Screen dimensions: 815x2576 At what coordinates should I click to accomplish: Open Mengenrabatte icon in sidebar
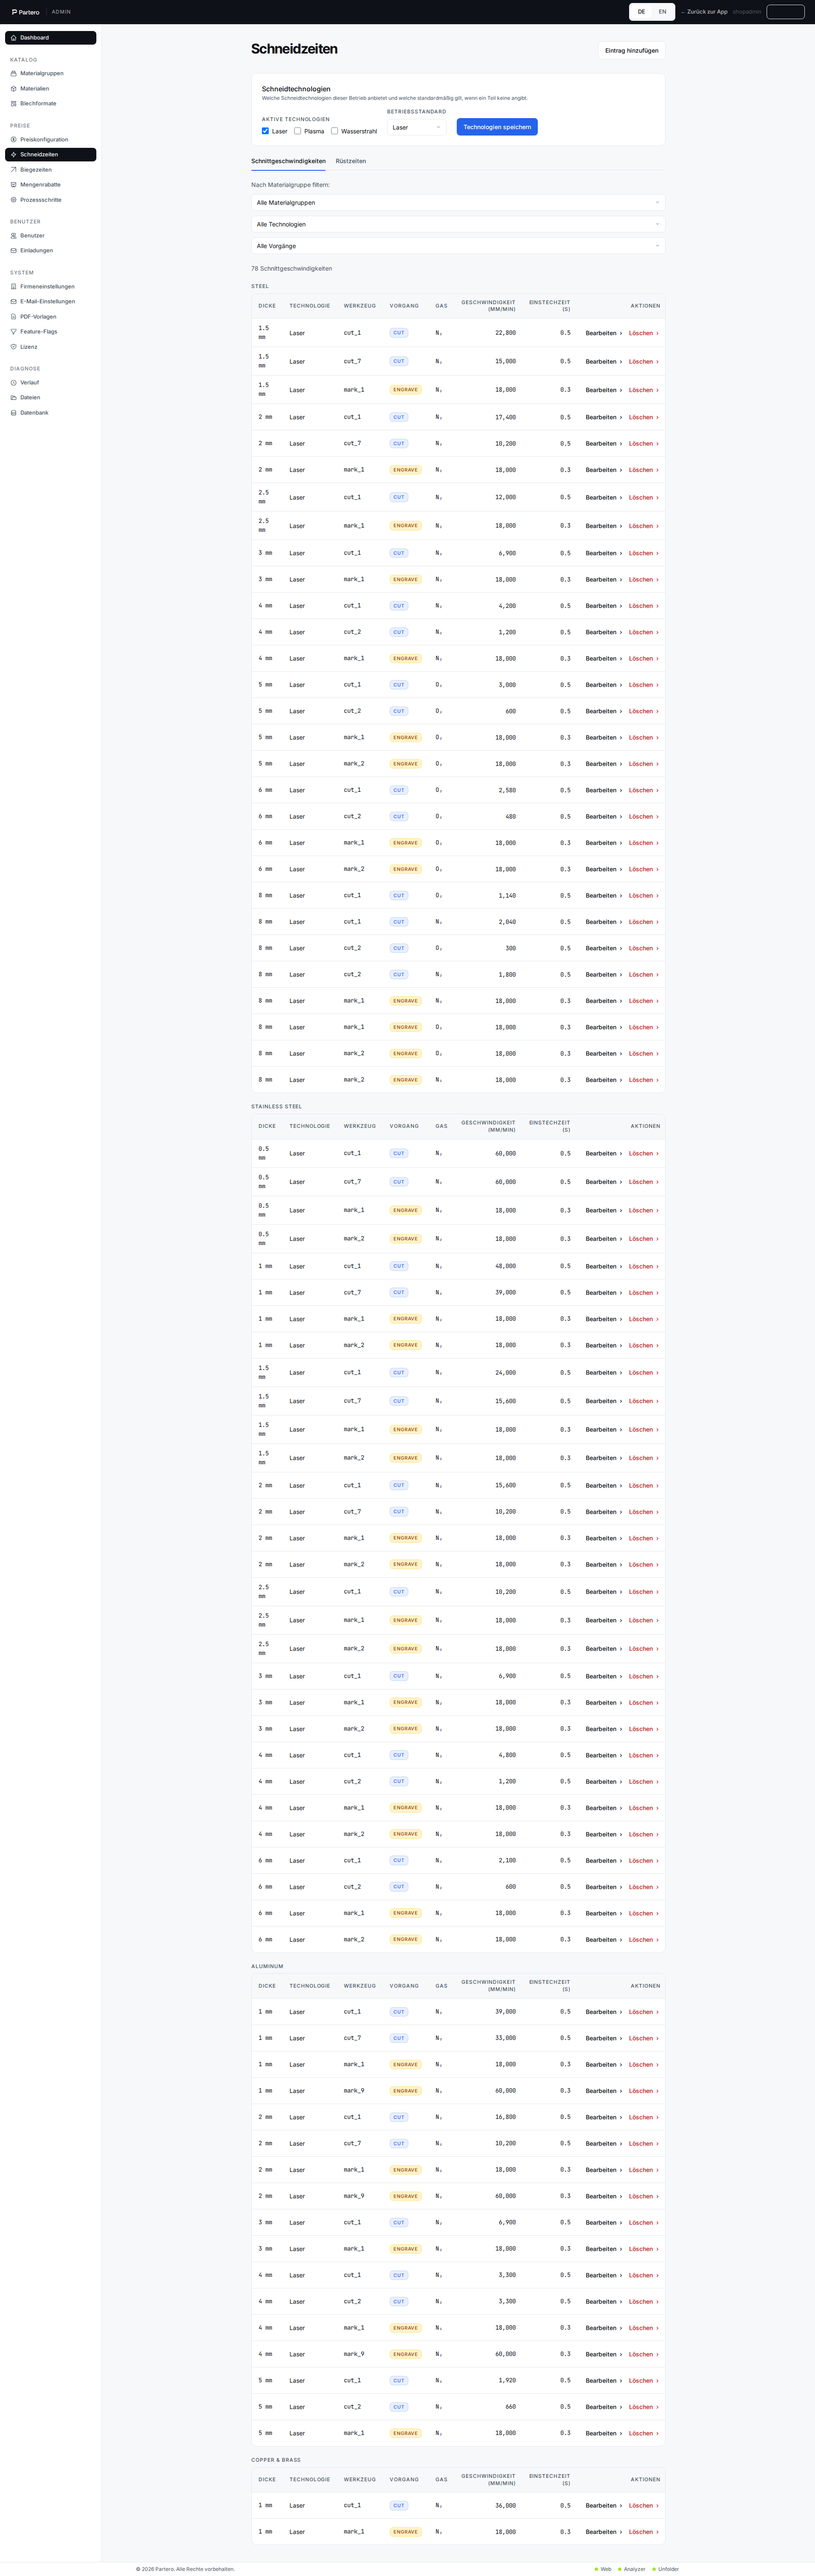[13, 185]
